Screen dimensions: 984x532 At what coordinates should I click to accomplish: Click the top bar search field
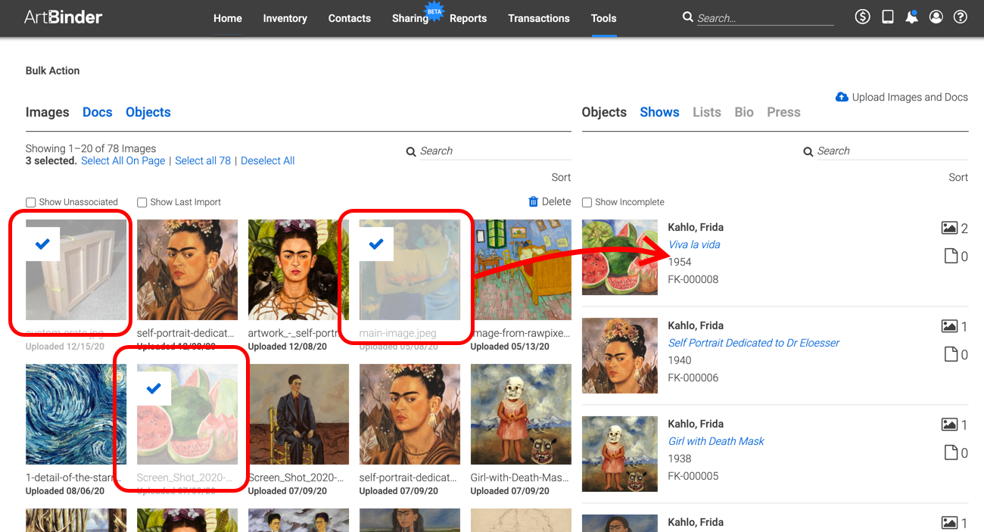[x=764, y=18]
